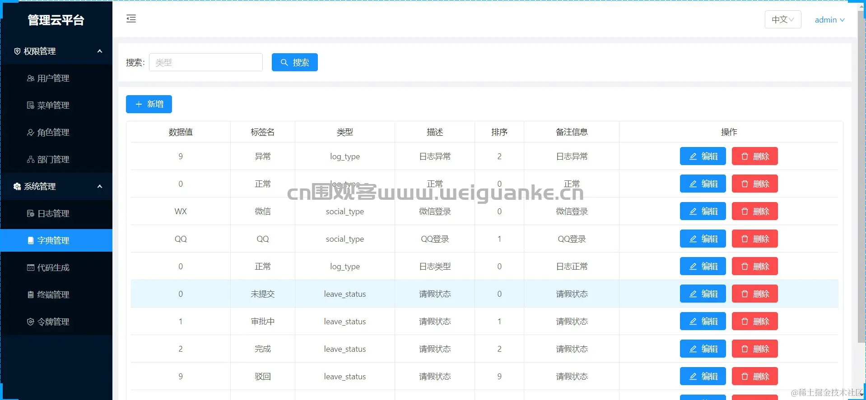The height and width of the screenshot is (400, 866).
Task: Select the 未提交 label cell
Action: tap(263, 294)
